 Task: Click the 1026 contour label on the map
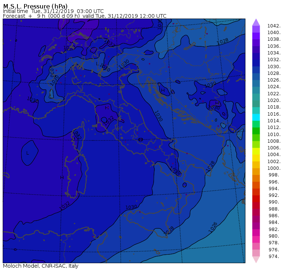pos(213,228)
